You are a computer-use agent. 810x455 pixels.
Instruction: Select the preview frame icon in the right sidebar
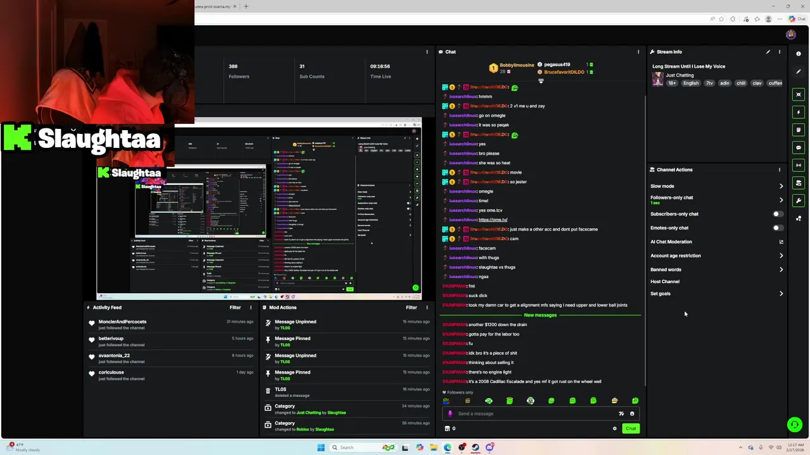799,94
